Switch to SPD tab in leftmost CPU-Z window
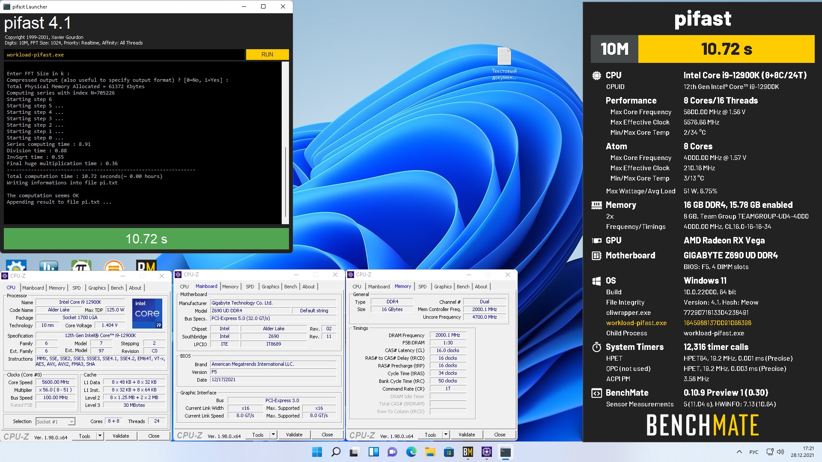822x462 pixels. pyautogui.click(x=76, y=288)
